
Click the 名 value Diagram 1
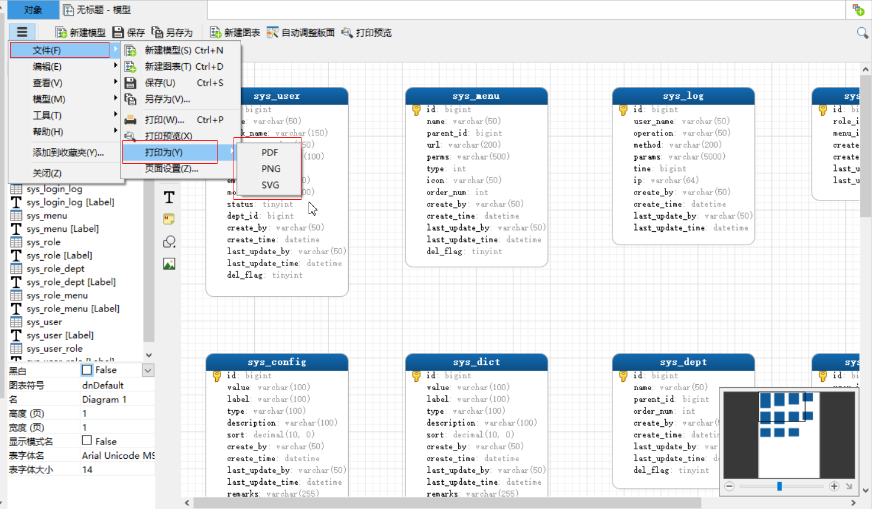[118, 400]
